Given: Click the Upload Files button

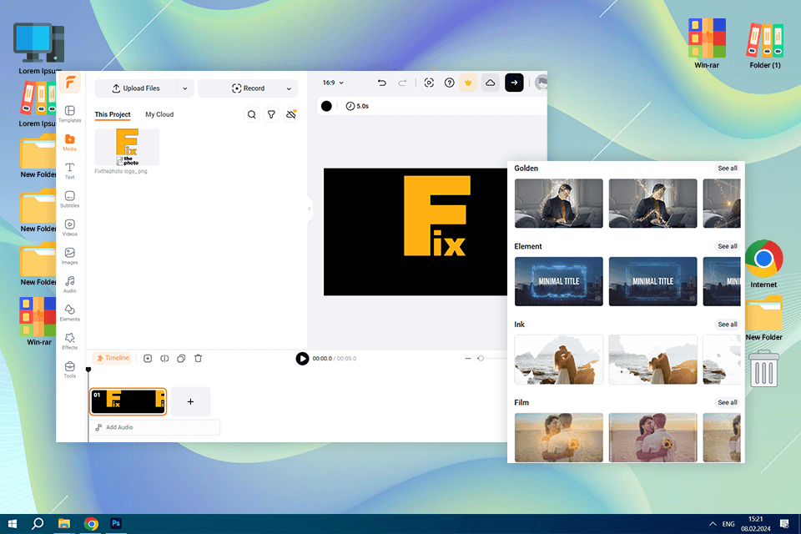Looking at the screenshot, I should click(x=135, y=88).
